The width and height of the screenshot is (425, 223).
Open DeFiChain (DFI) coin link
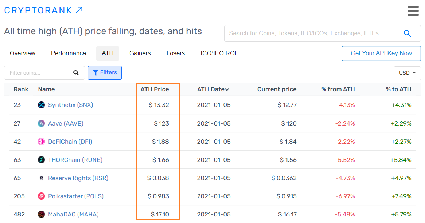coord(70,142)
